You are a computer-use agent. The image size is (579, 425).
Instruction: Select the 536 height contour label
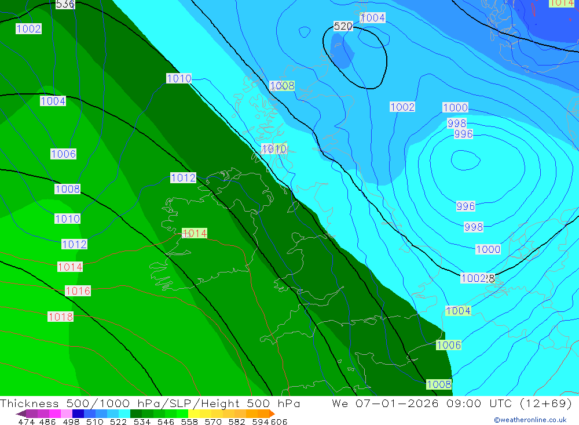tap(65, 4)
